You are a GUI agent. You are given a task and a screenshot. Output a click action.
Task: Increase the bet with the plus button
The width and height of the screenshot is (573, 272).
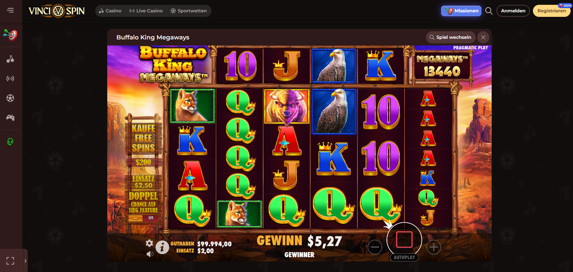pos(434,247)
